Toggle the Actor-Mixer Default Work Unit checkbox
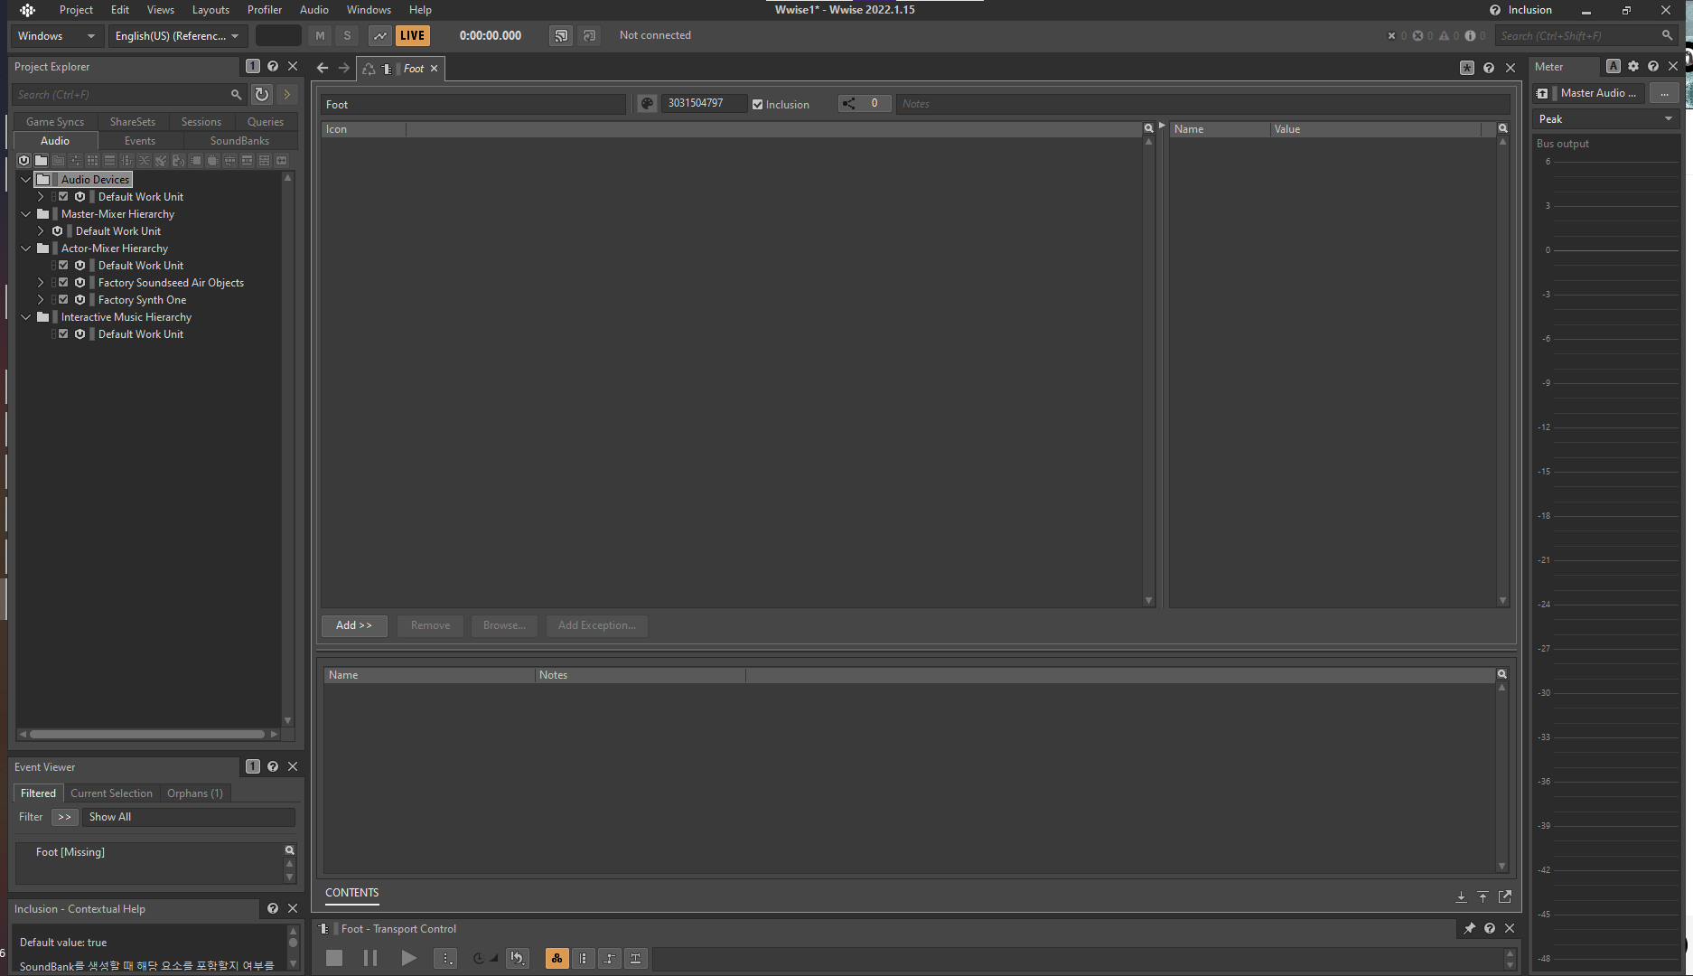Image resolution: width=1693 pixels, height=976 pixels. (63, 265)
